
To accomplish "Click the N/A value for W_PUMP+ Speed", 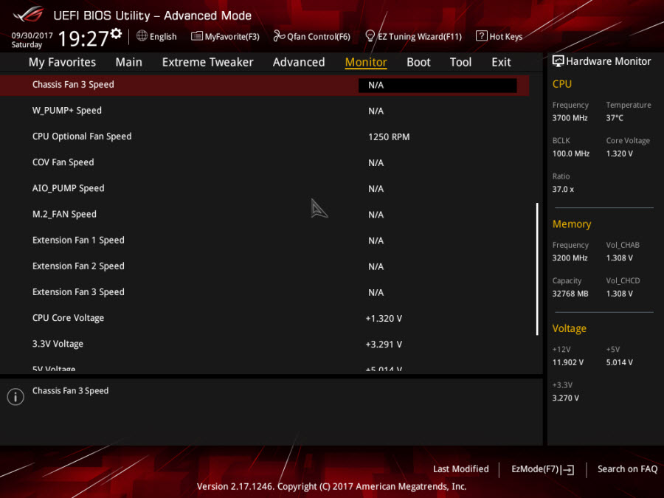I will tap(376, 111).
